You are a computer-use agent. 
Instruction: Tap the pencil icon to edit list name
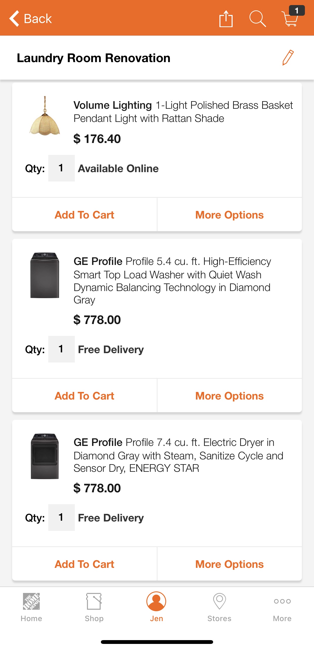(x=288, y=58)
